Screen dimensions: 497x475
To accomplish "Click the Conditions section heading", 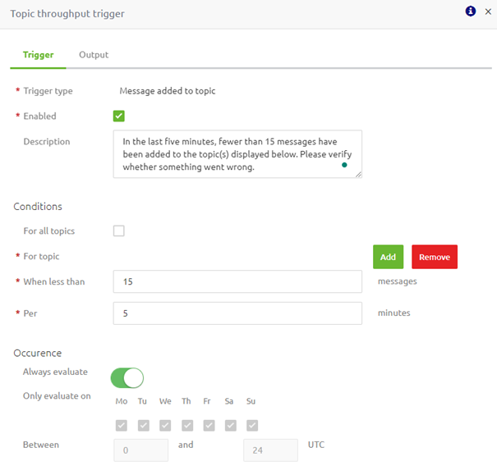I will [x=38, y=207].
